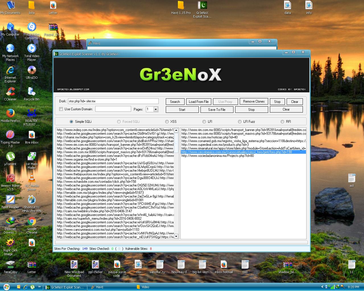Select the Total Video Converter icon
This screenshot has height=291, width=364.
(32, 31)
